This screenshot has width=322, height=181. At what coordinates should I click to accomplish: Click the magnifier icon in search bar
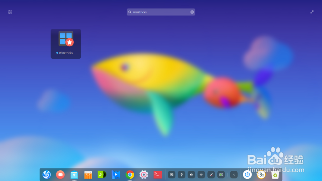[x=130, y=12]
